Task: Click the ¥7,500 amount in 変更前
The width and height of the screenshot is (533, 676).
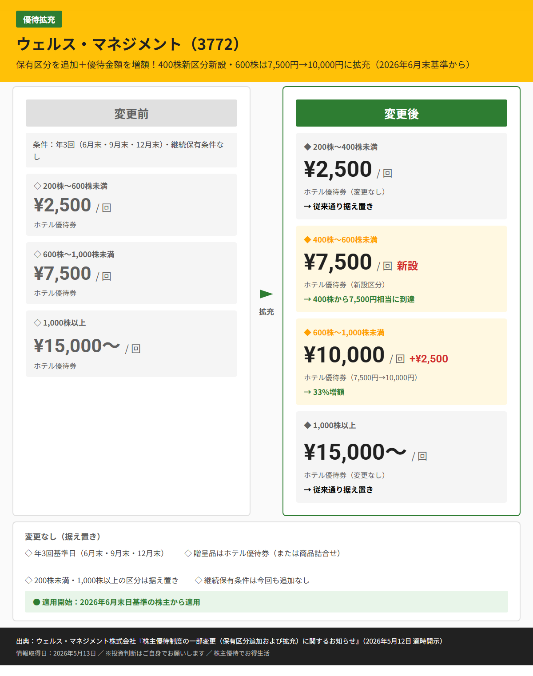Action: pos(63,274)
